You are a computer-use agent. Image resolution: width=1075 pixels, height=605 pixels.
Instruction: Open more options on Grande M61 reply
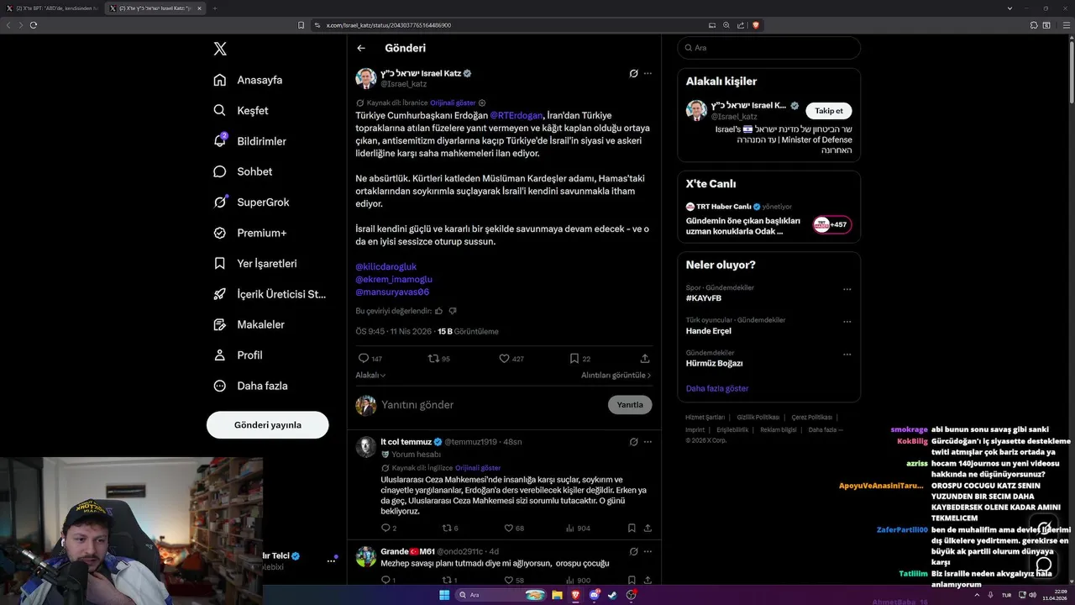click(648, 552)
